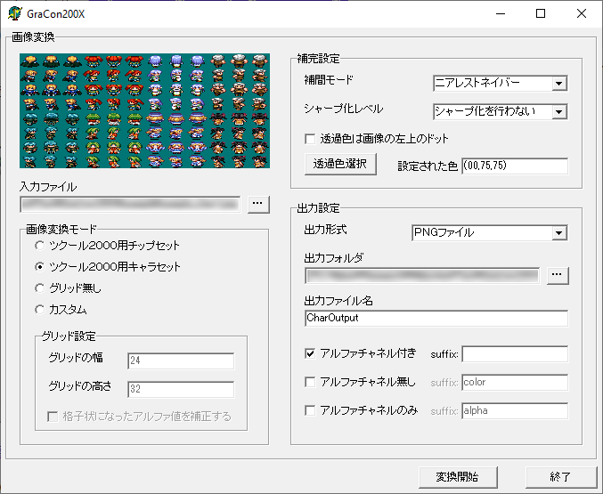Image resolution: width=603 pixels, height=494 pixels.
Task: Click the output folder browse (...) button
Action: 558,274
